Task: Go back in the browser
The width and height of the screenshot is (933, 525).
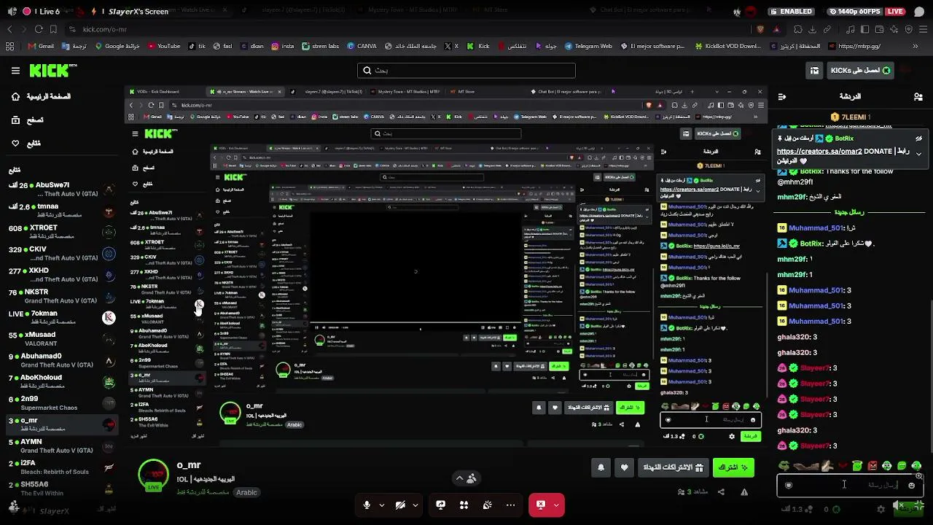Action: coord(9,29)
